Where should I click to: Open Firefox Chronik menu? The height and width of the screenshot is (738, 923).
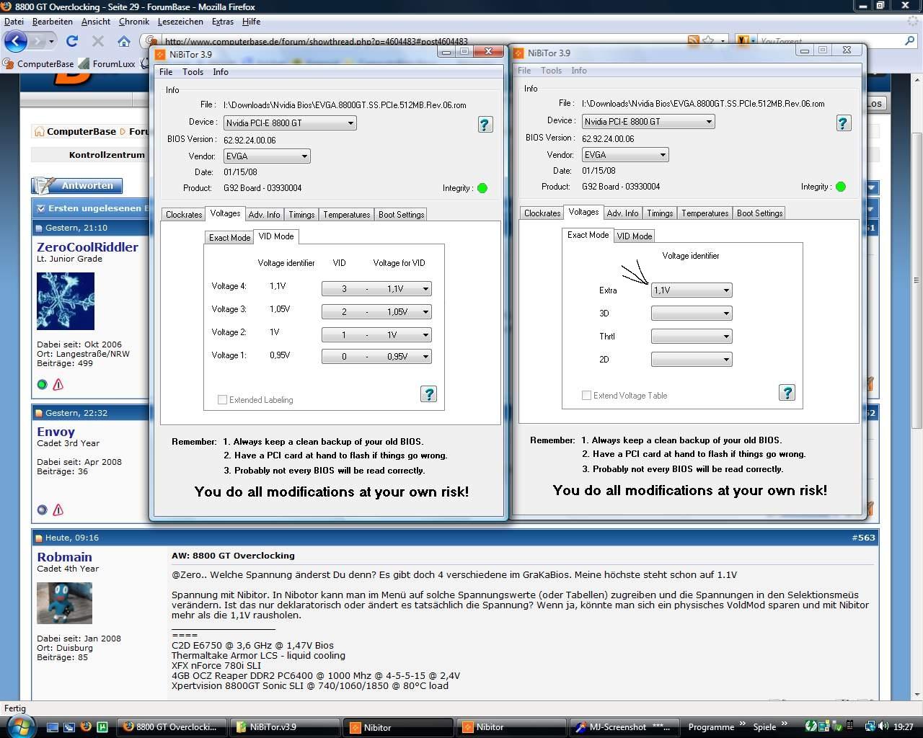tap(133, 22)
